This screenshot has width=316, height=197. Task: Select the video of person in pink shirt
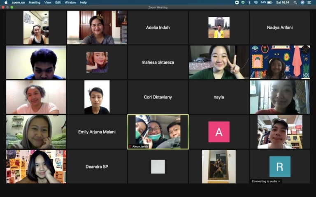tap(36, 97)
